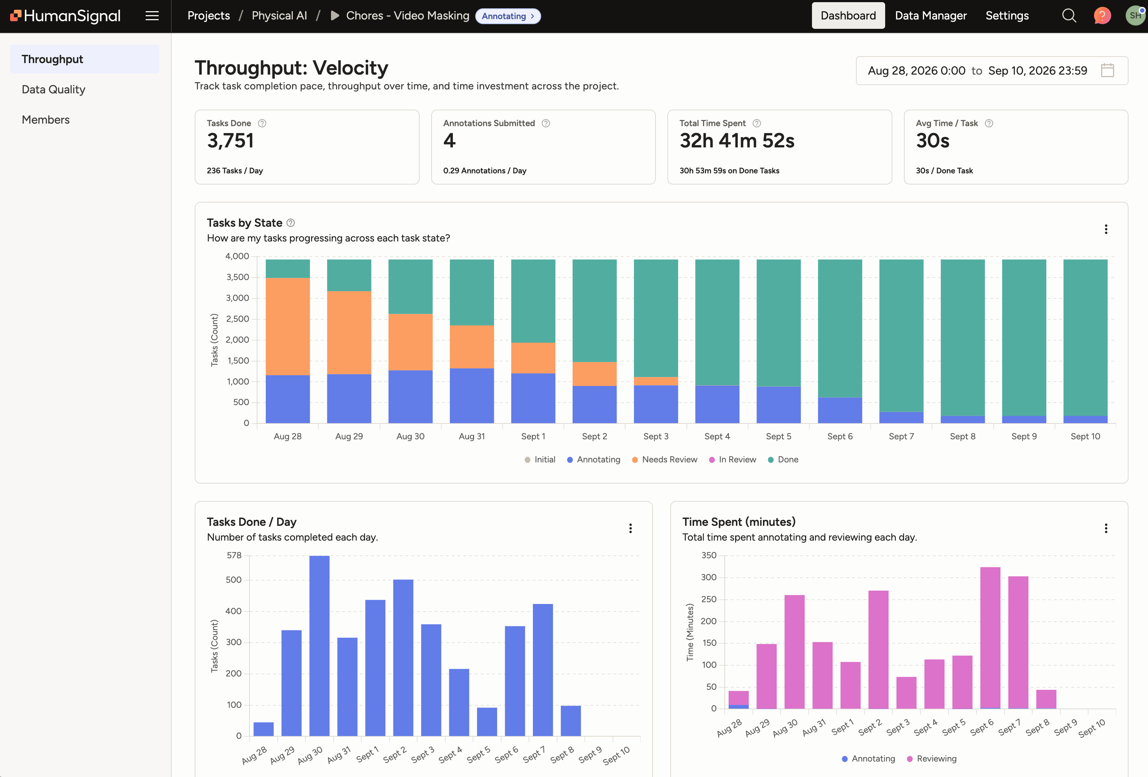Go to Physical AI breadcrumb link
1148x777 pixels.
coord(279,16)
